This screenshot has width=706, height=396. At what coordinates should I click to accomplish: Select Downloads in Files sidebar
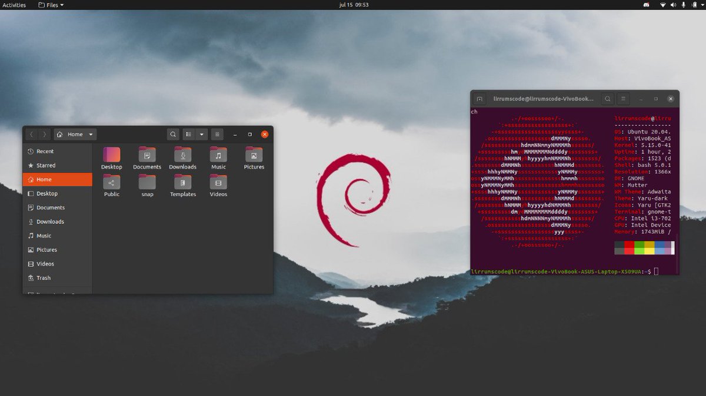[x=57, y=222]
